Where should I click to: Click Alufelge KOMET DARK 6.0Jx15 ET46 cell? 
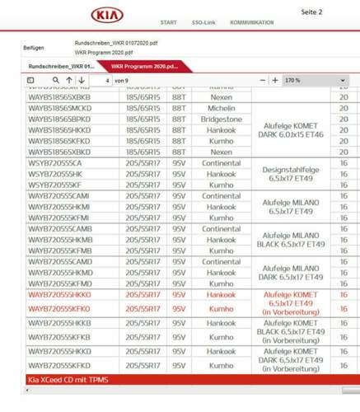(x=291, y=130)
